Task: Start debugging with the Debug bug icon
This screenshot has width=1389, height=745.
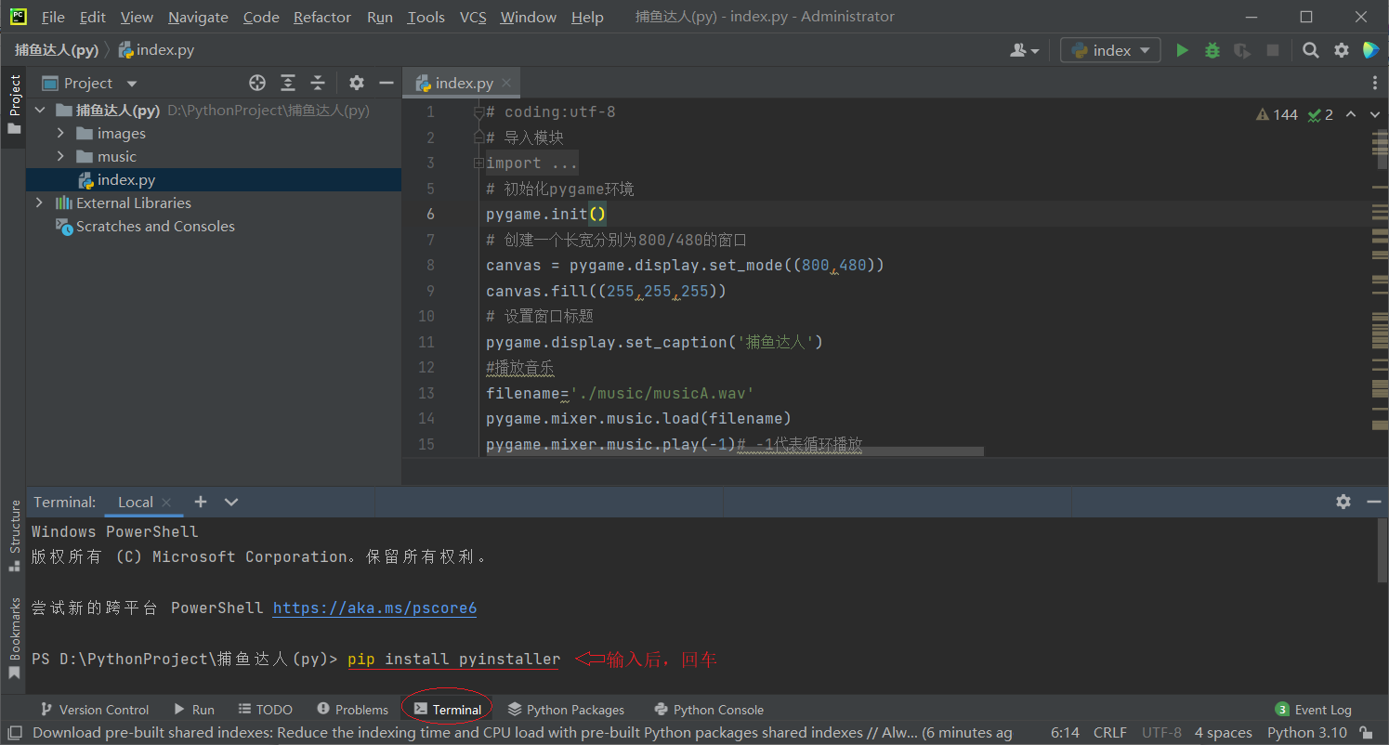Action: (x=1212, y=50)
